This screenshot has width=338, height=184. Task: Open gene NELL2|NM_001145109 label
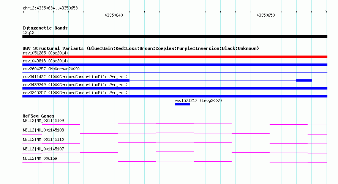point(43,121)
